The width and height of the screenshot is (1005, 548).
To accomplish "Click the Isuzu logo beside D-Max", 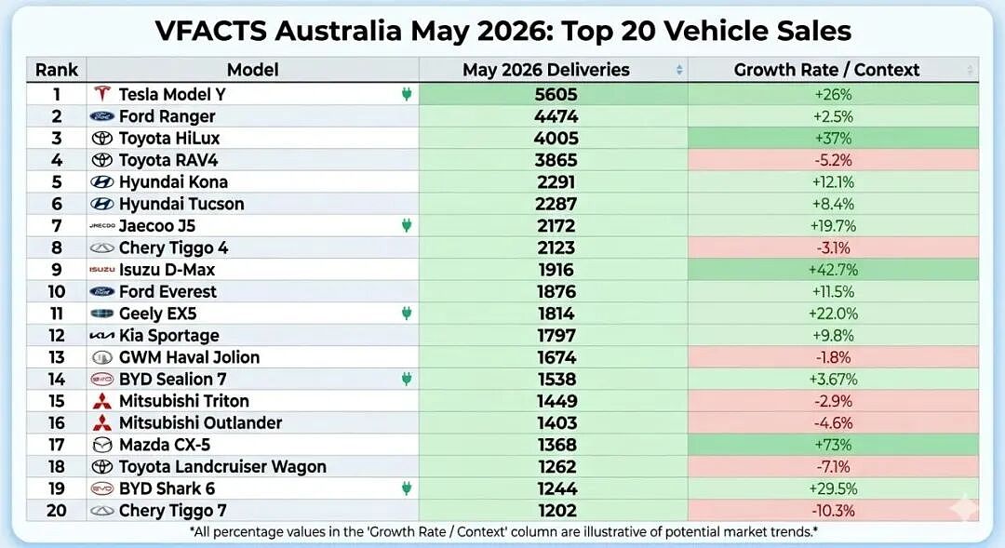I will tap(102, 270).
